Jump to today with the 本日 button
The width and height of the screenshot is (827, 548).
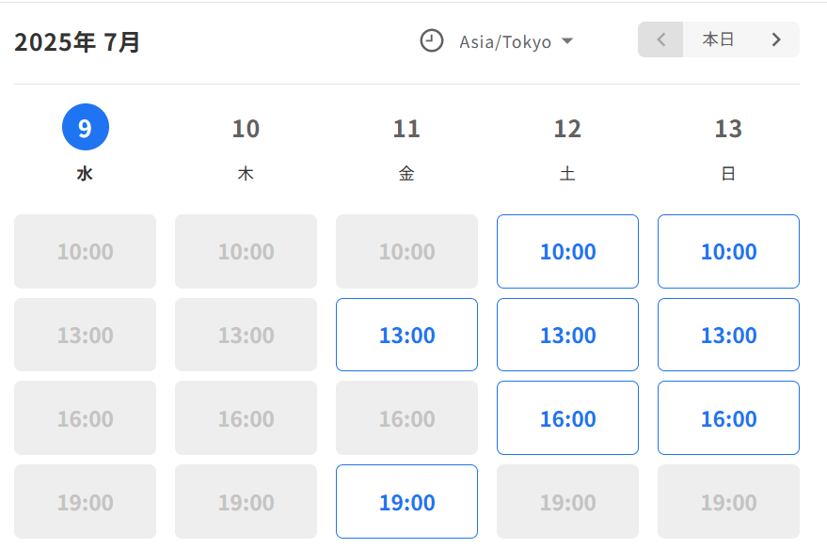click(718, 39)
